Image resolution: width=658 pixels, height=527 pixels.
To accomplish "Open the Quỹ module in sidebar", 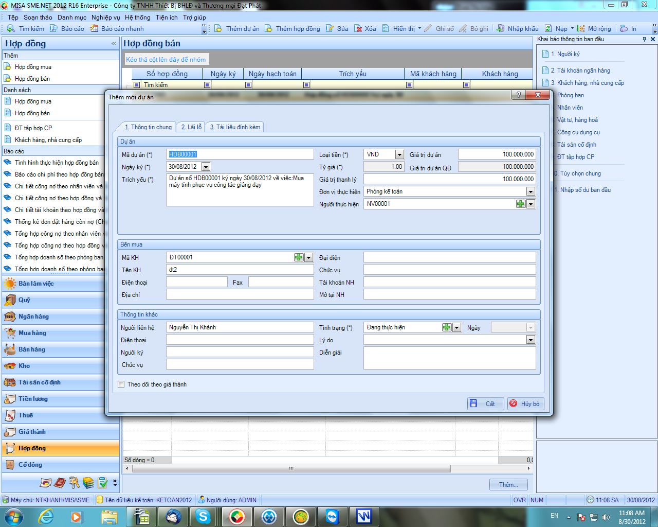I will click(x=61, y=300).
